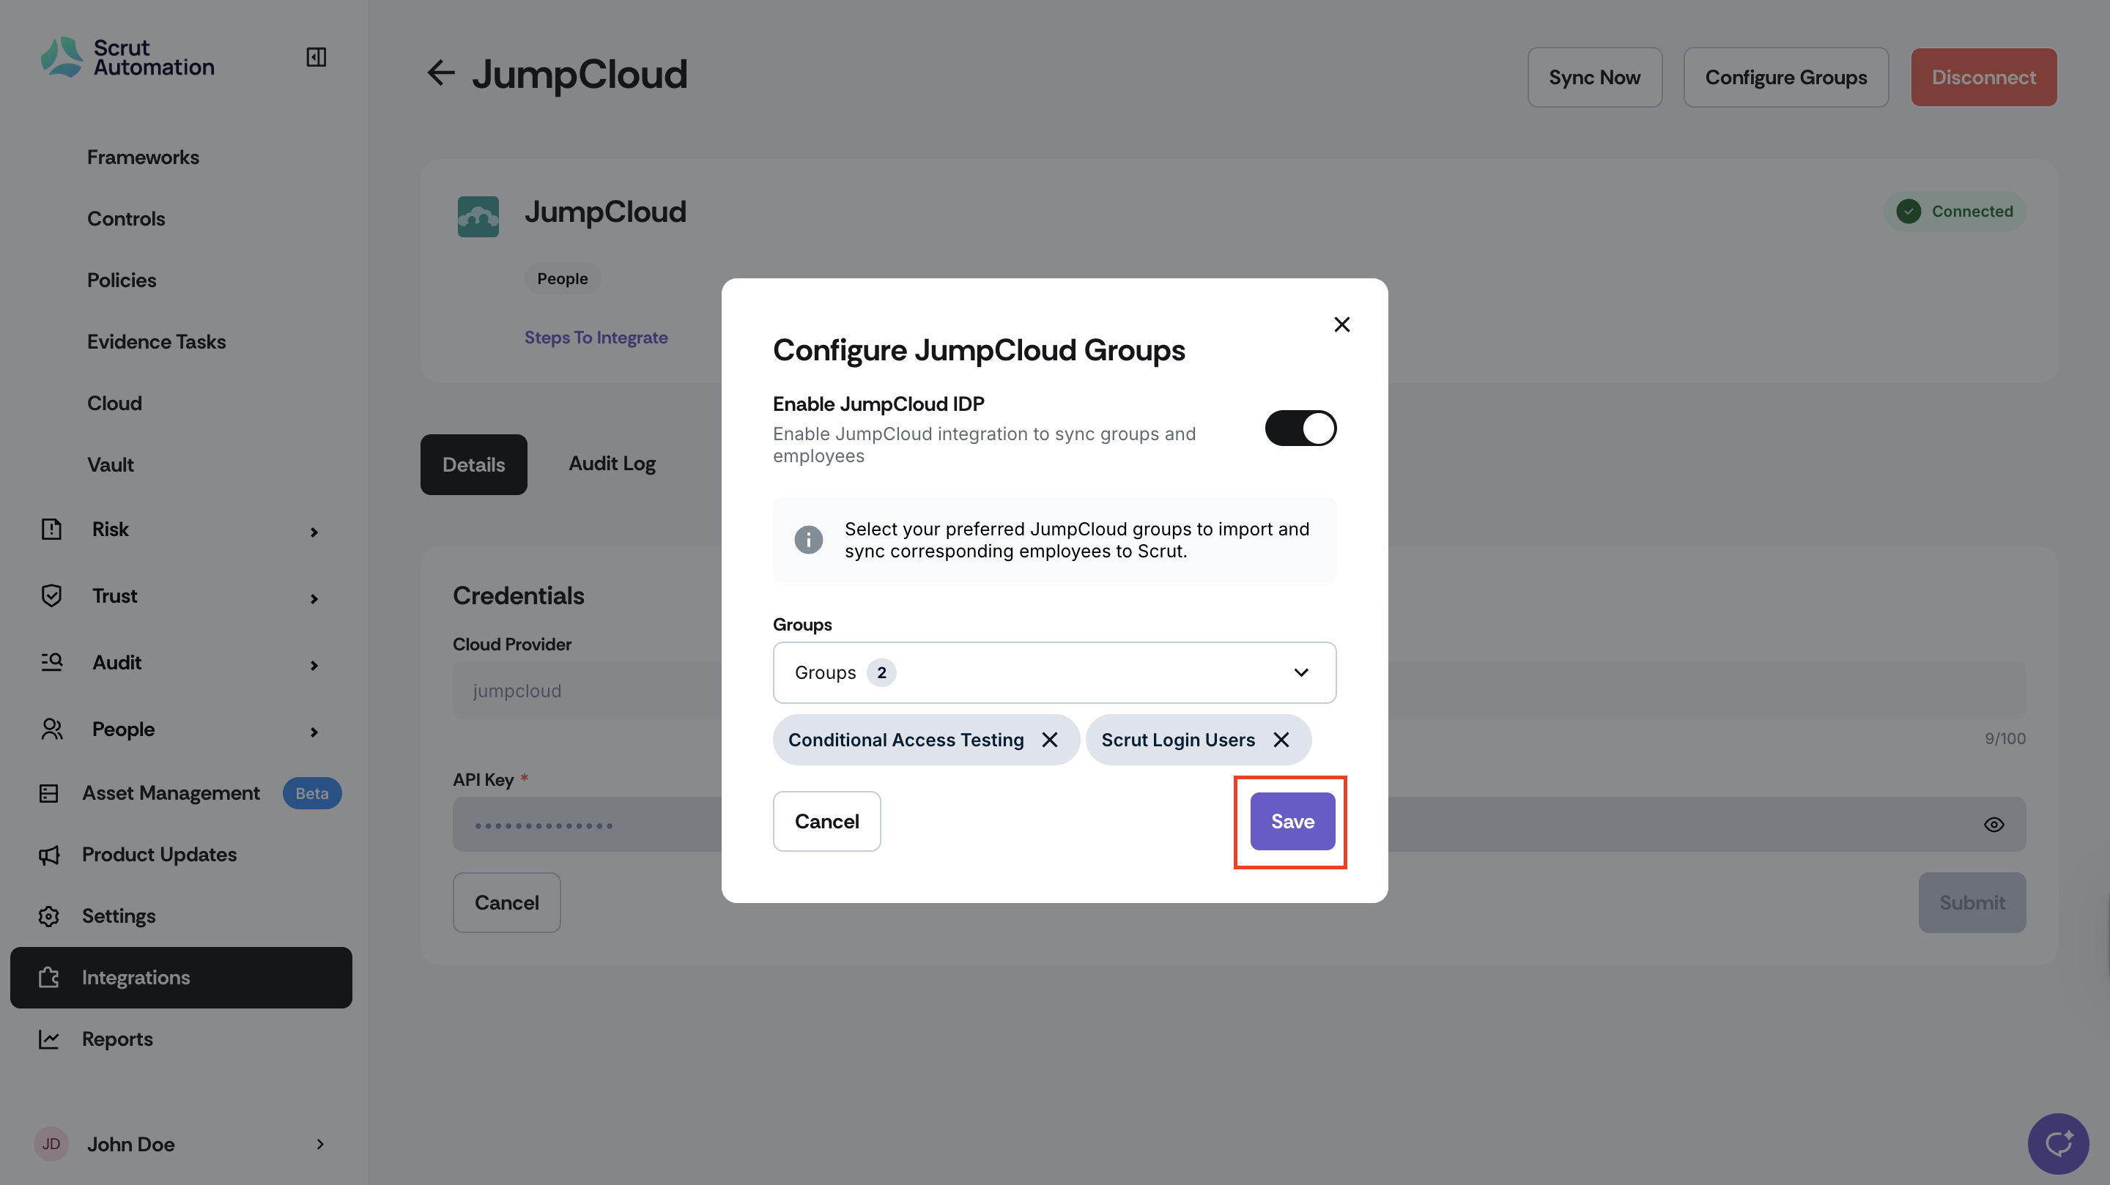Click Cancel in the Credentials form

tap(506, 902)
